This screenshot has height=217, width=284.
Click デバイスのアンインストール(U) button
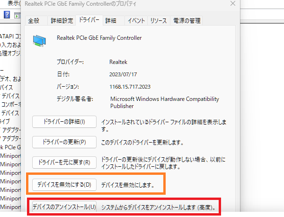64,207
